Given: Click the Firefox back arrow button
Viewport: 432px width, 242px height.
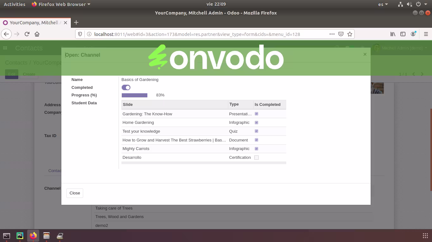Looking at the screenshot, I should coord(7,34).
